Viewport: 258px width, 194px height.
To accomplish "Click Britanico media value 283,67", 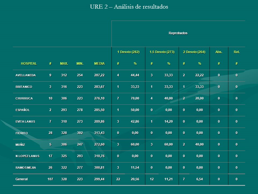I will click(99, 87).
